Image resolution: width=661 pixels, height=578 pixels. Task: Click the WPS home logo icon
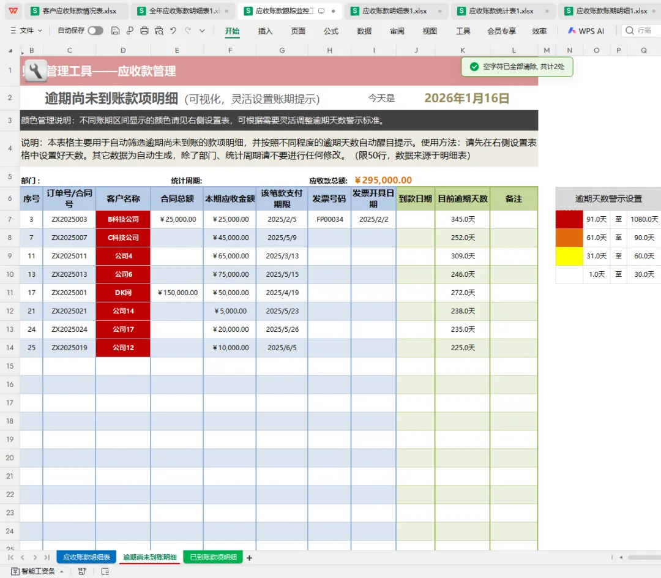coord(13,11)
